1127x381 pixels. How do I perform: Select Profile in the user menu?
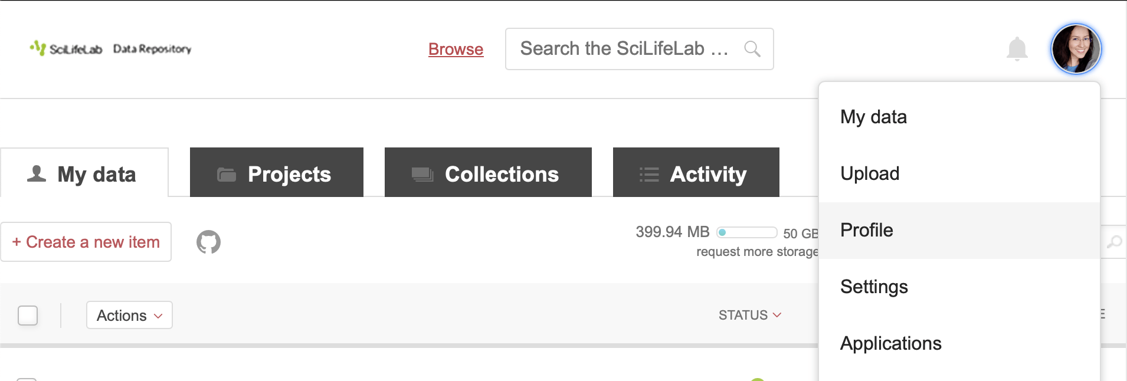(866, 230)
